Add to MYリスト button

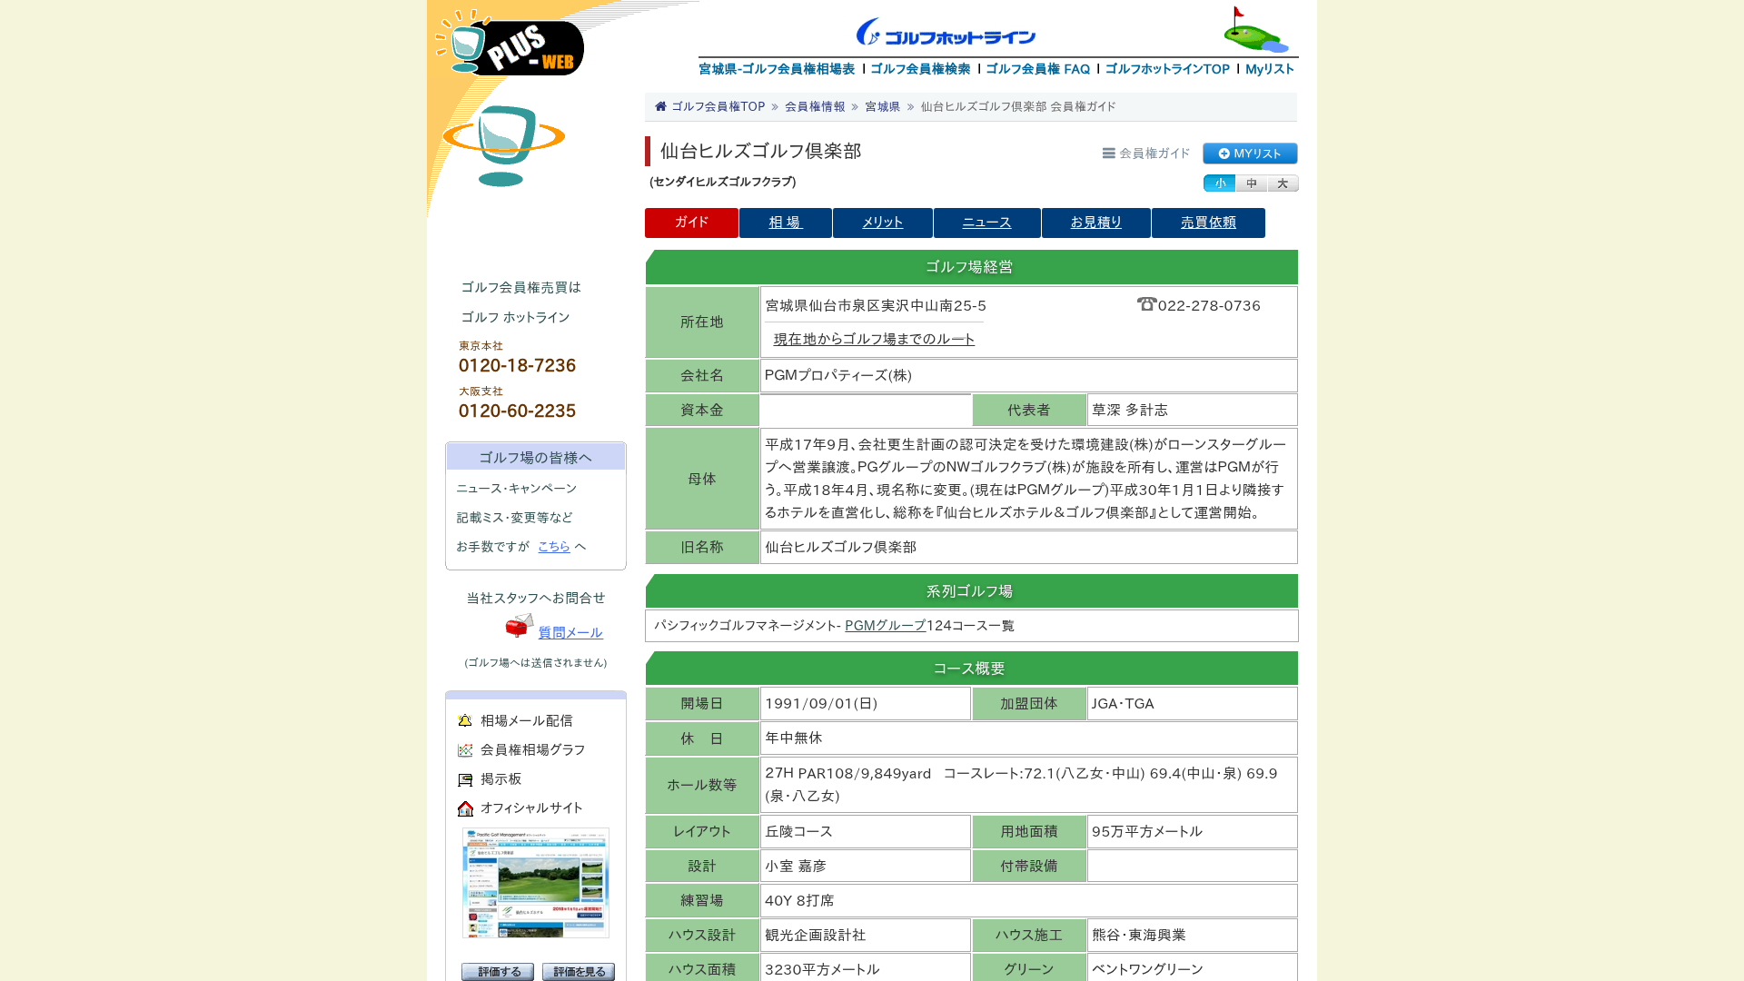click(1250, 154)
